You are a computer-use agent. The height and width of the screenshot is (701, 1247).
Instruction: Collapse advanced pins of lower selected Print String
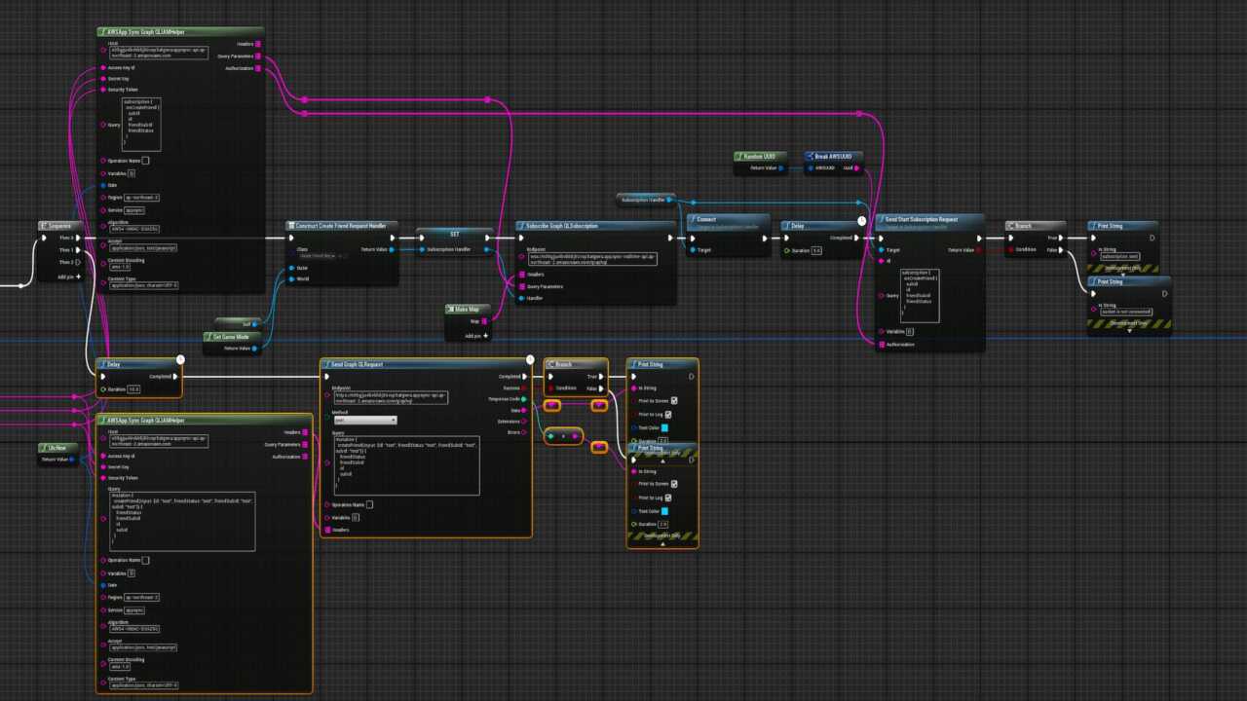[x=662, y=544]
